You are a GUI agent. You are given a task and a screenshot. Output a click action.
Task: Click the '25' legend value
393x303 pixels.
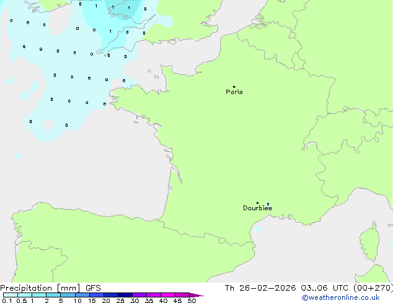(120, 301)
